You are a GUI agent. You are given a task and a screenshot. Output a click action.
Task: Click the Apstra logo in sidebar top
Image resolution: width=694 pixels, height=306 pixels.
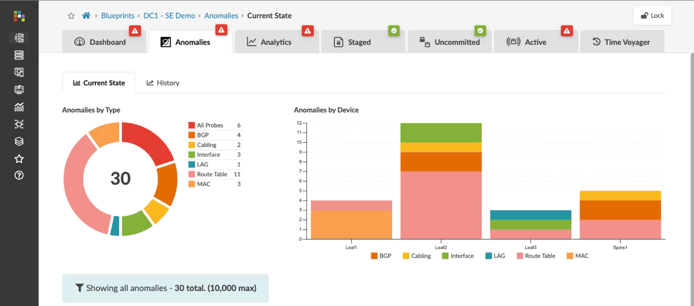(19, 16)
